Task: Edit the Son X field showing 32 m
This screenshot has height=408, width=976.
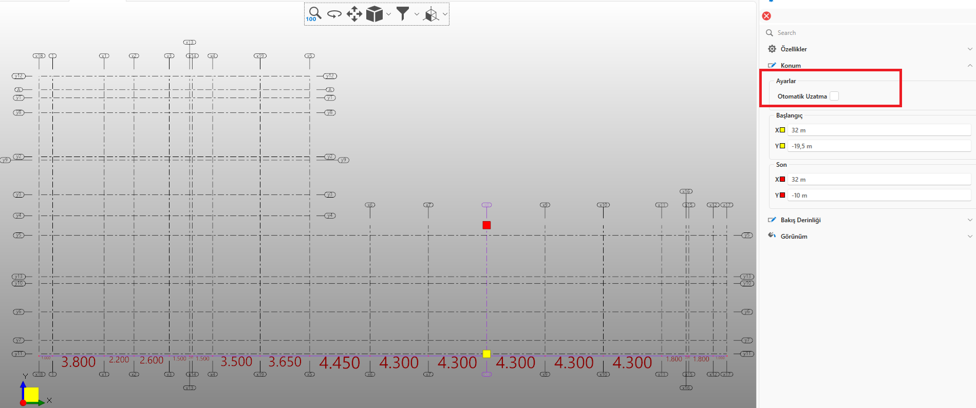Action: click(879, 179)
